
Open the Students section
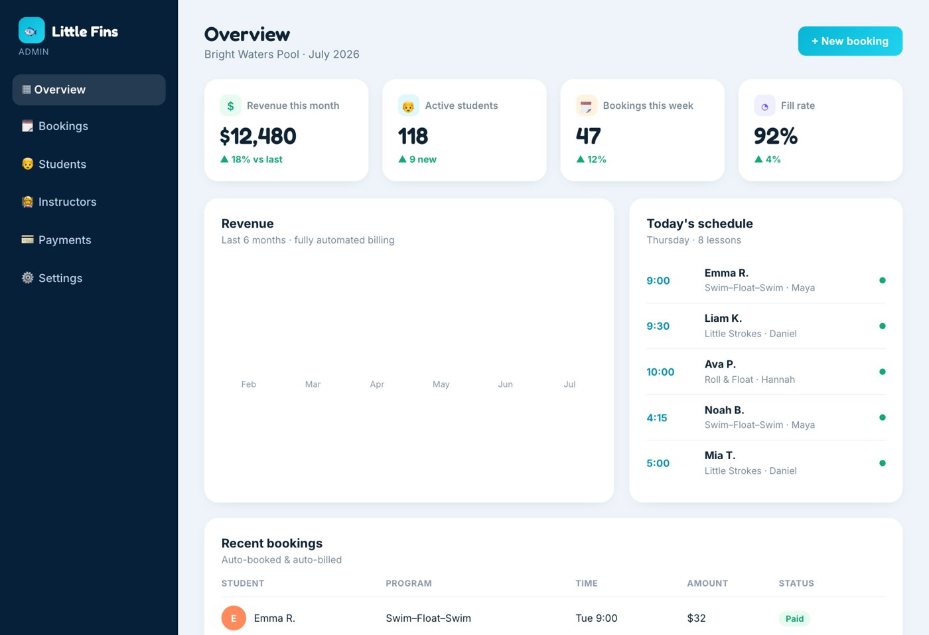pyautogui.click(x=89, y=164)
